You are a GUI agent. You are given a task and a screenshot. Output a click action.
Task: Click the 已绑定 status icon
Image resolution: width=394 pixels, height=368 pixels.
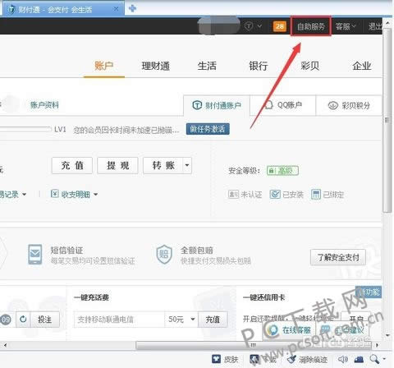(x=316, y=195)
